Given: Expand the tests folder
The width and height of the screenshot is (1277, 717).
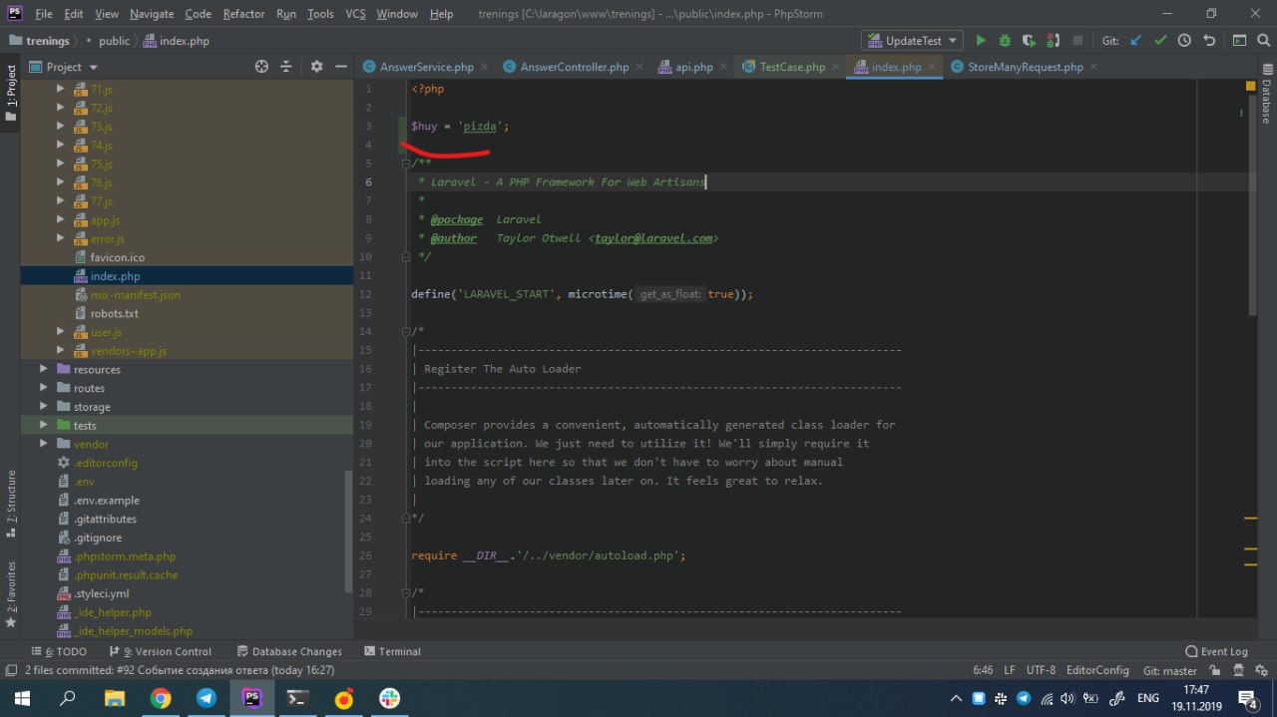Looking at the screenshot, I should pos(43,425).
